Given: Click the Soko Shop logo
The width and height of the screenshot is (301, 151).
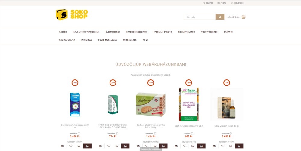Looking at the screenshot, I should [72, 14].
